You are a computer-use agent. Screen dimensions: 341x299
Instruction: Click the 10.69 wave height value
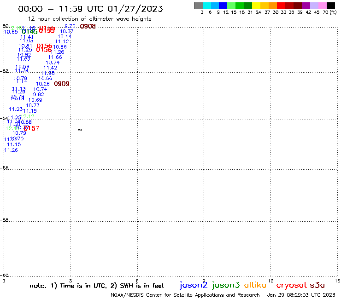coord(35,100)
